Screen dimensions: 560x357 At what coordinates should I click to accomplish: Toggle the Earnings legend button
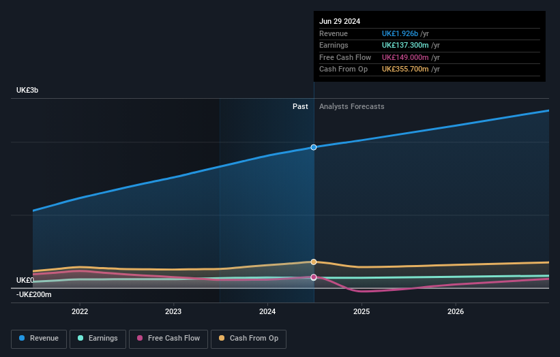[98, 339]
